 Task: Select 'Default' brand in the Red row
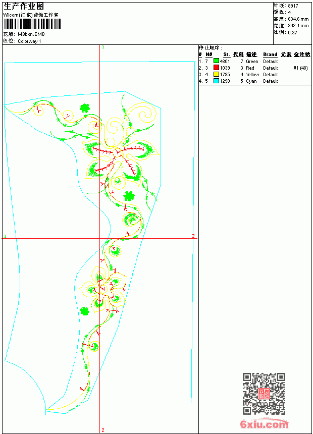click(271, 68)
